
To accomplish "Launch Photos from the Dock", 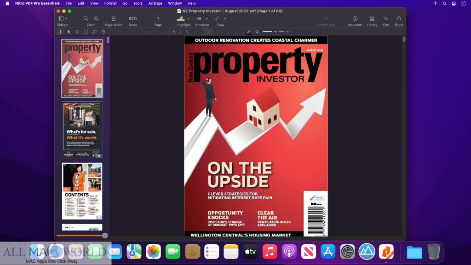I will 154,252.
